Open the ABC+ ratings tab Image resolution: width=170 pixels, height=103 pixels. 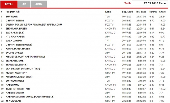point(39,4)
